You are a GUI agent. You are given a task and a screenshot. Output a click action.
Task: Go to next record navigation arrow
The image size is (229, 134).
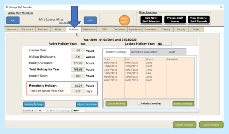[48, 111]
